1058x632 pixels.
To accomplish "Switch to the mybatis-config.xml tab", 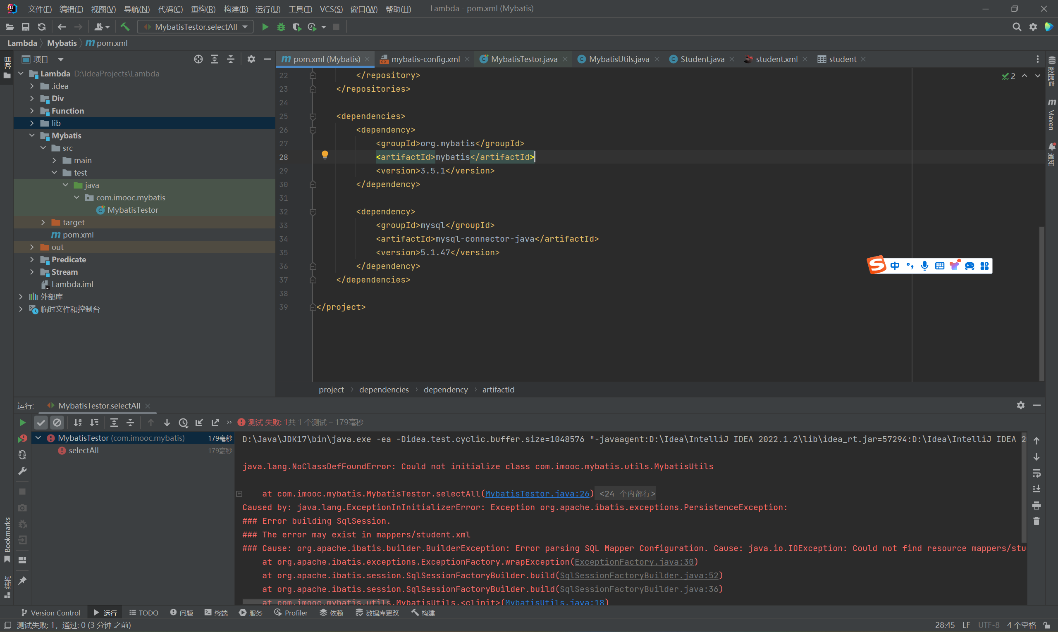I will tap(425, 59).
